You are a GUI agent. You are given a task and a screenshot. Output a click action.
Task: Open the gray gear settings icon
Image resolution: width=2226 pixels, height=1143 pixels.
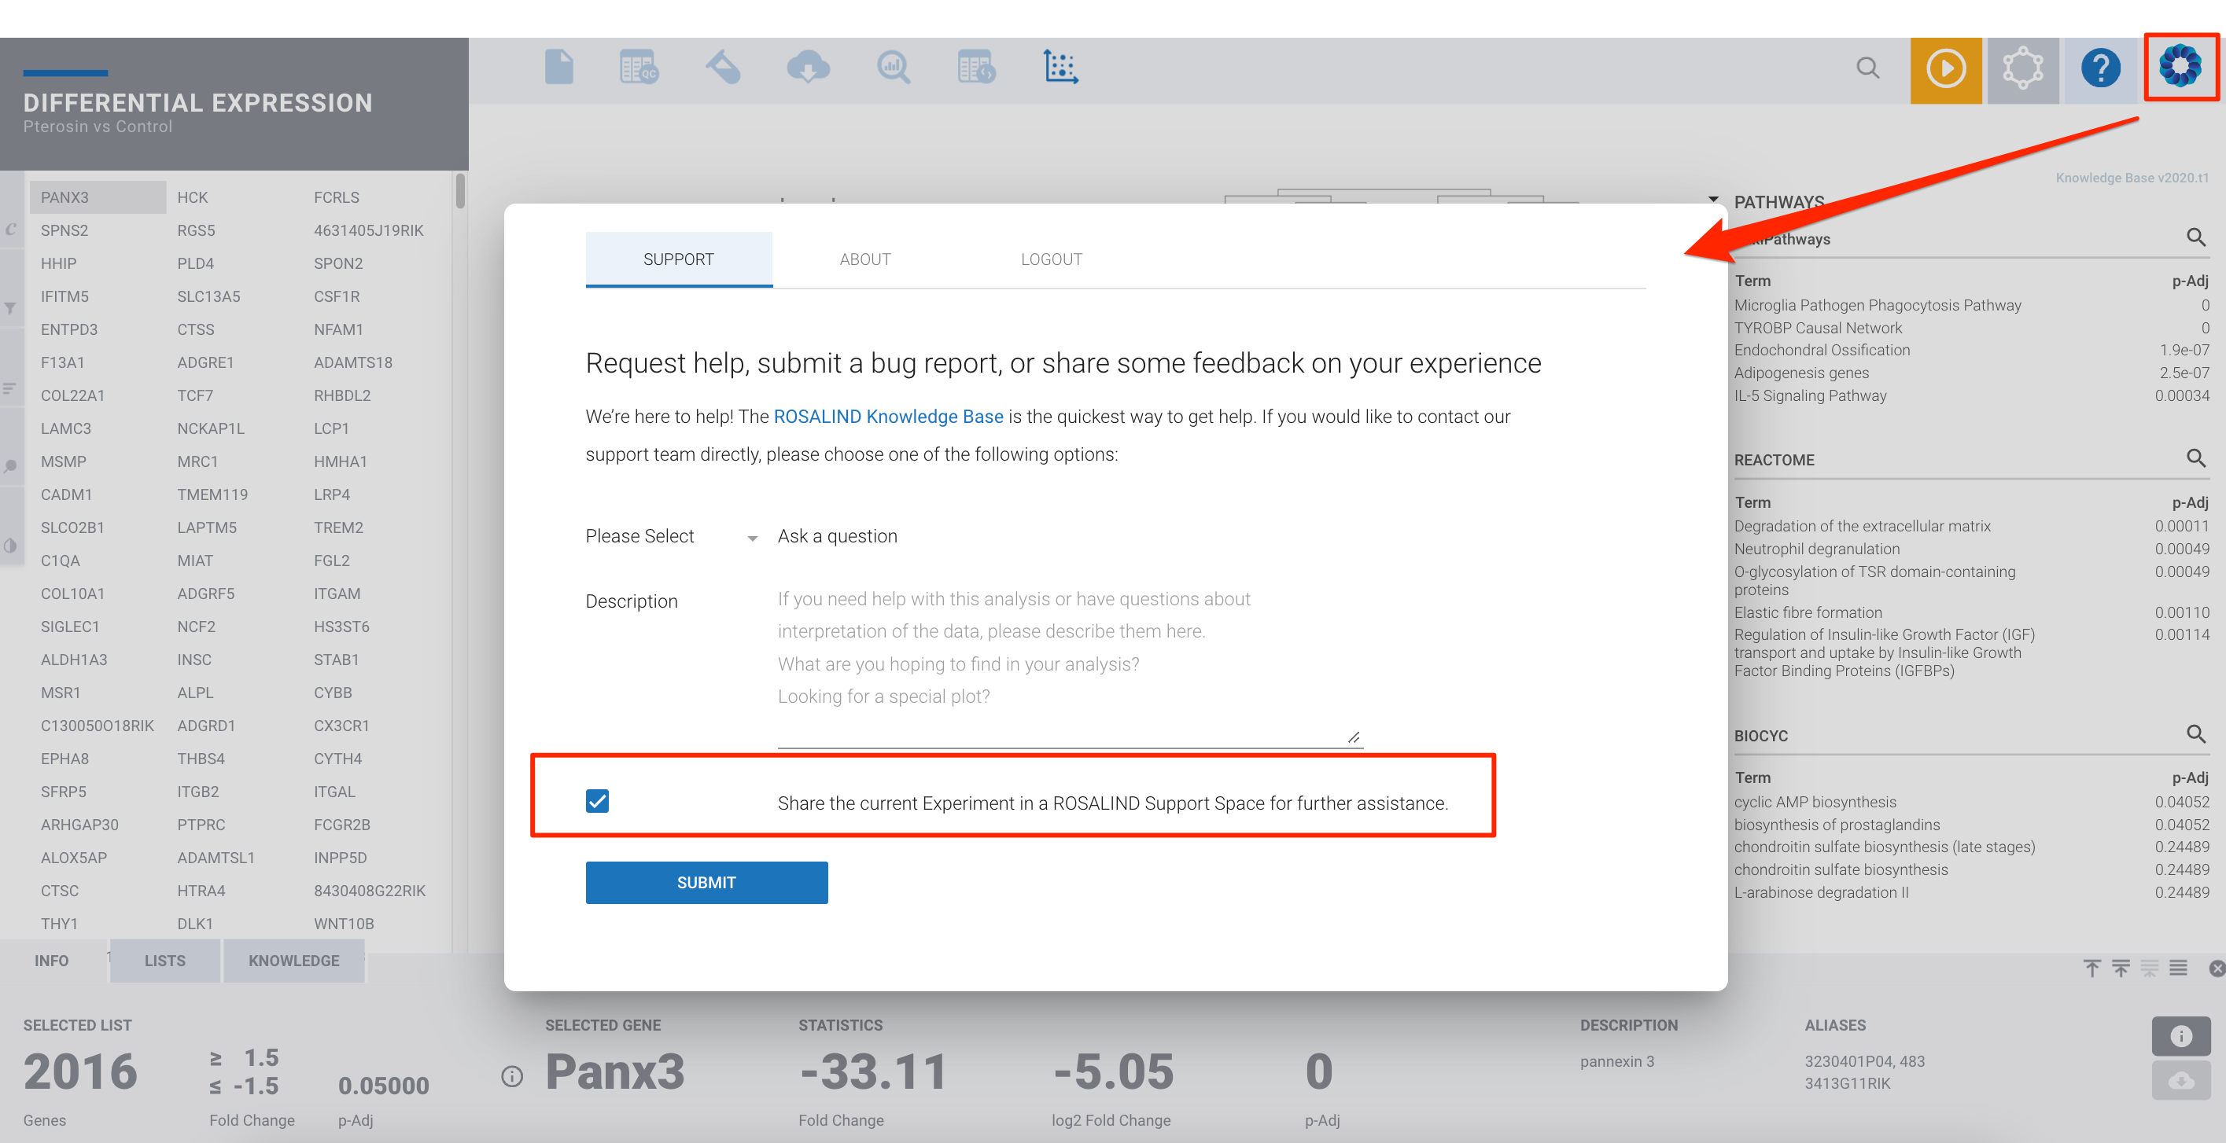pyautogui.click(x=2022, y=69)
